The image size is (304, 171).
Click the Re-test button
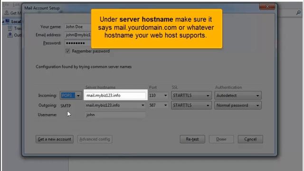pos(192,139)
